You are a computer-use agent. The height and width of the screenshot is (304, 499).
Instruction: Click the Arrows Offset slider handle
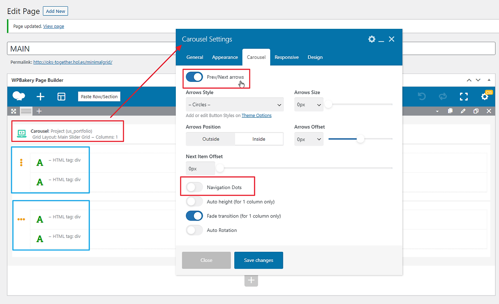[x=361, y=139]
